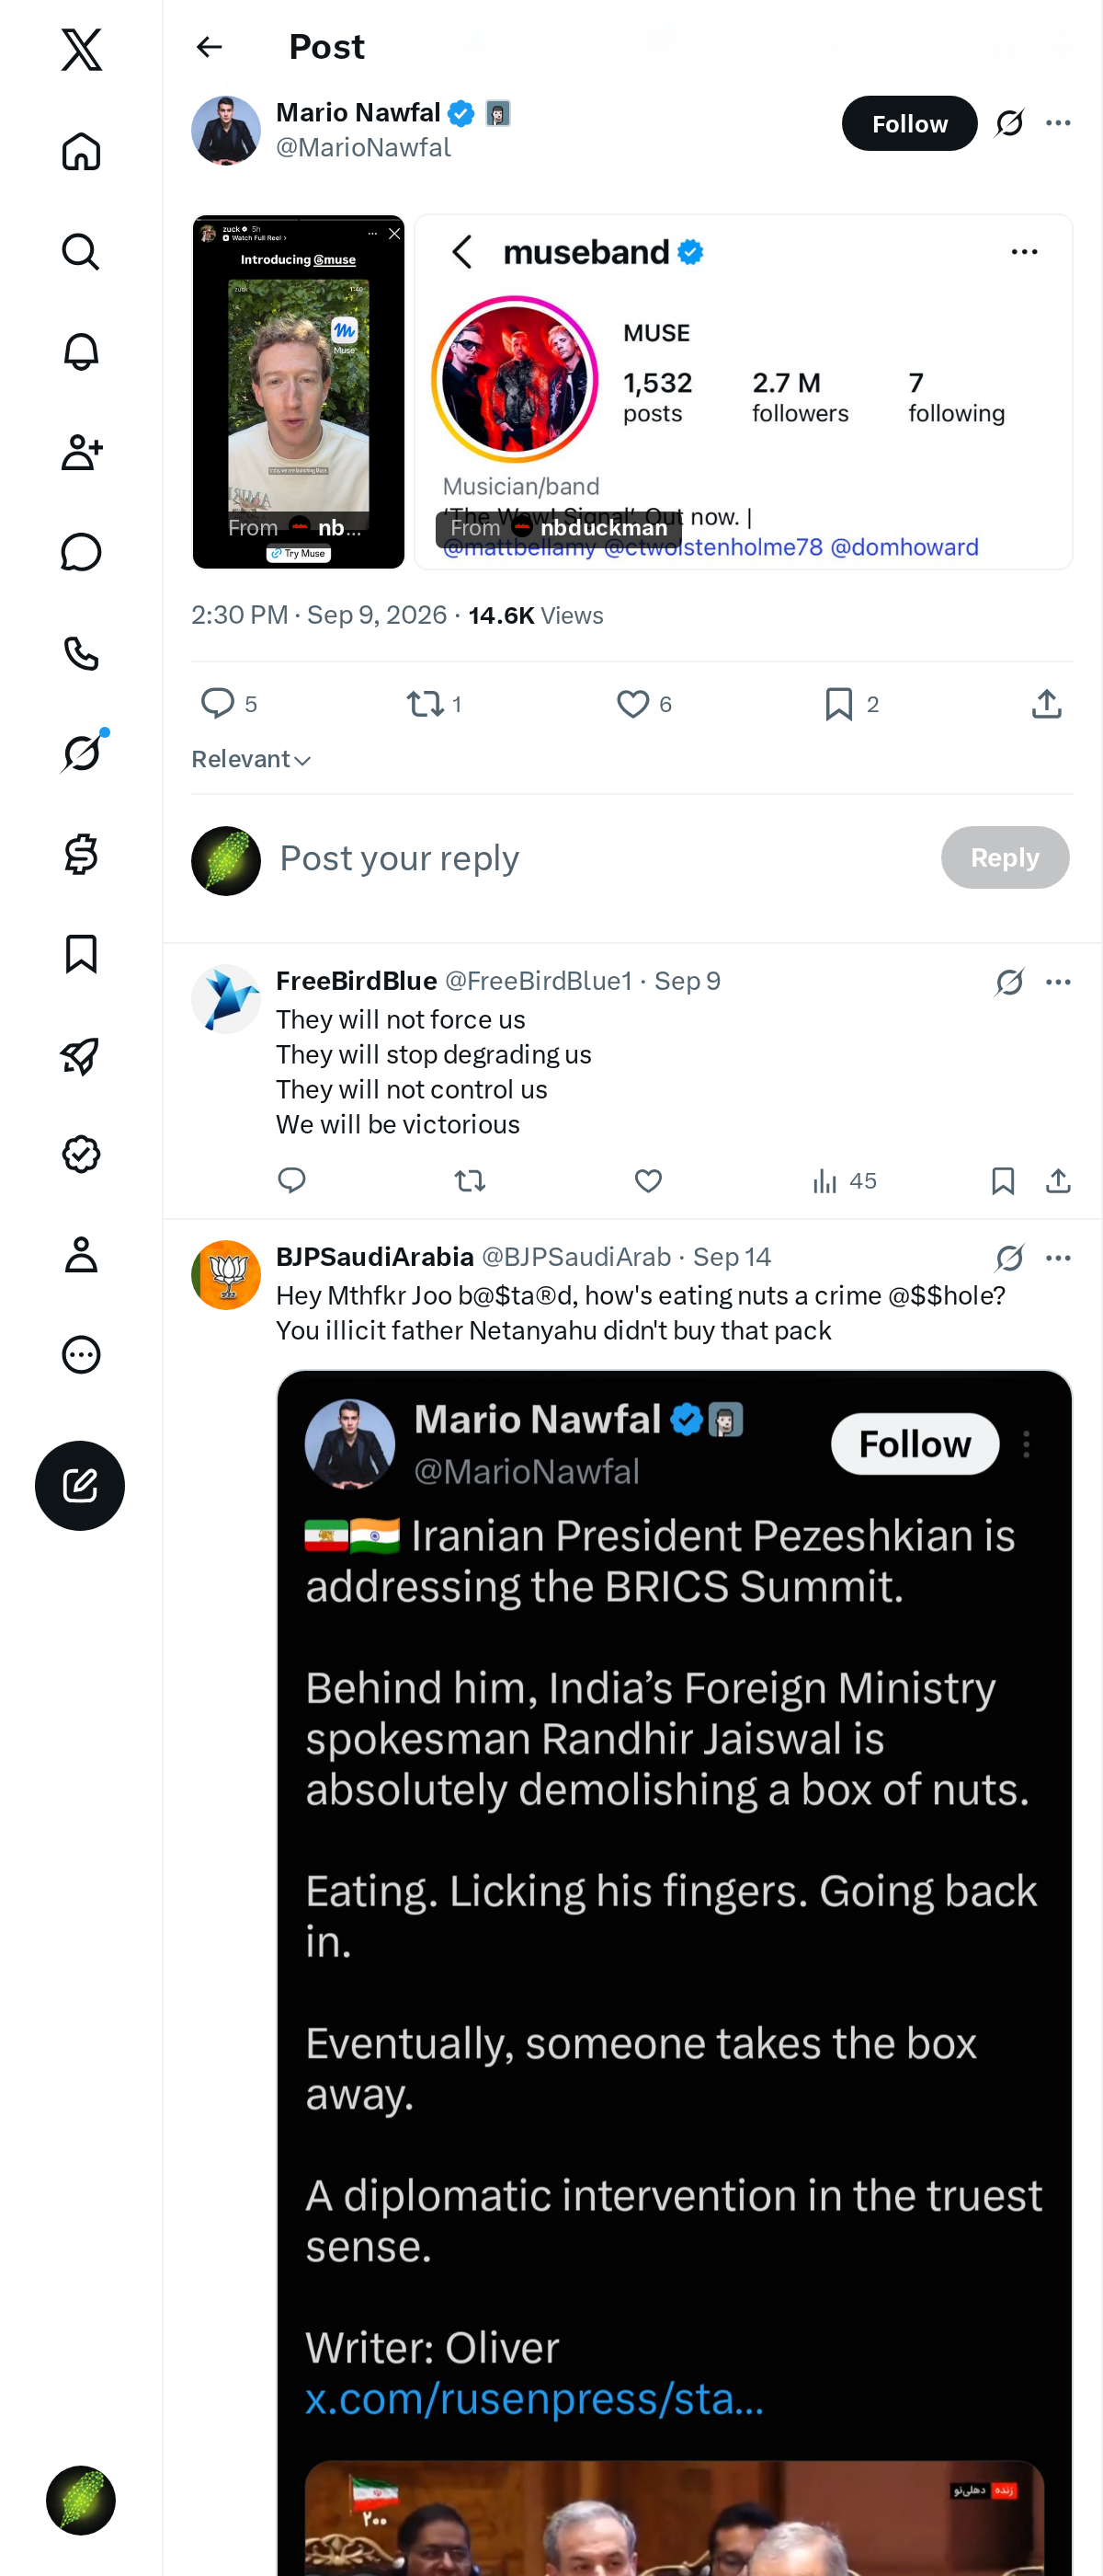Open the Profile item in sidebar

click(81, 1254)
